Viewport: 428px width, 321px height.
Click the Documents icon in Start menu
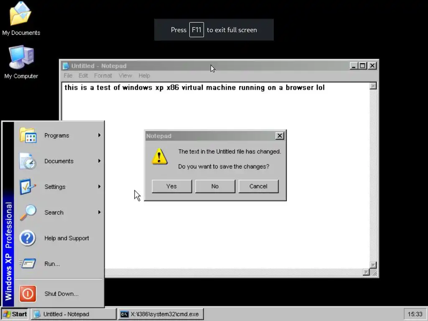28,161
